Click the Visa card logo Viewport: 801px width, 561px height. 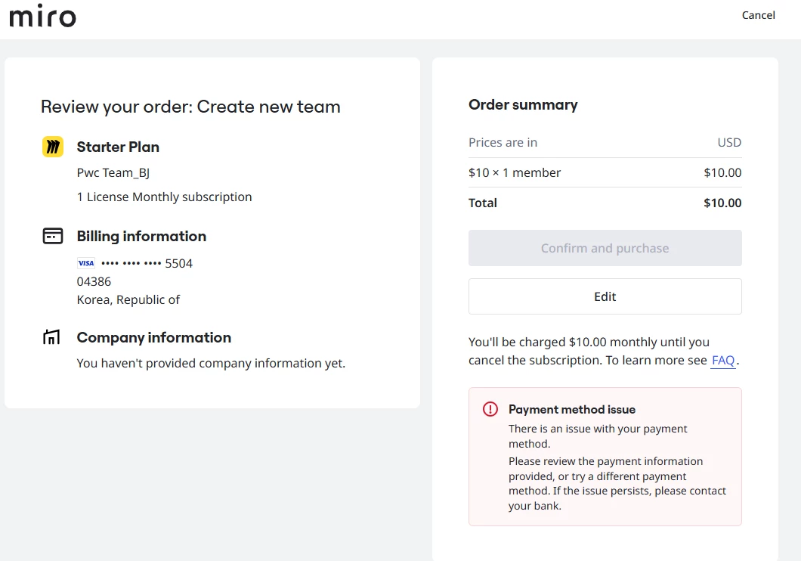tap(86, 263)
